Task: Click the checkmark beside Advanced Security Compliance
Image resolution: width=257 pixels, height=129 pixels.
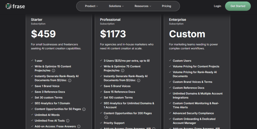Action: [x=170, y=113]
